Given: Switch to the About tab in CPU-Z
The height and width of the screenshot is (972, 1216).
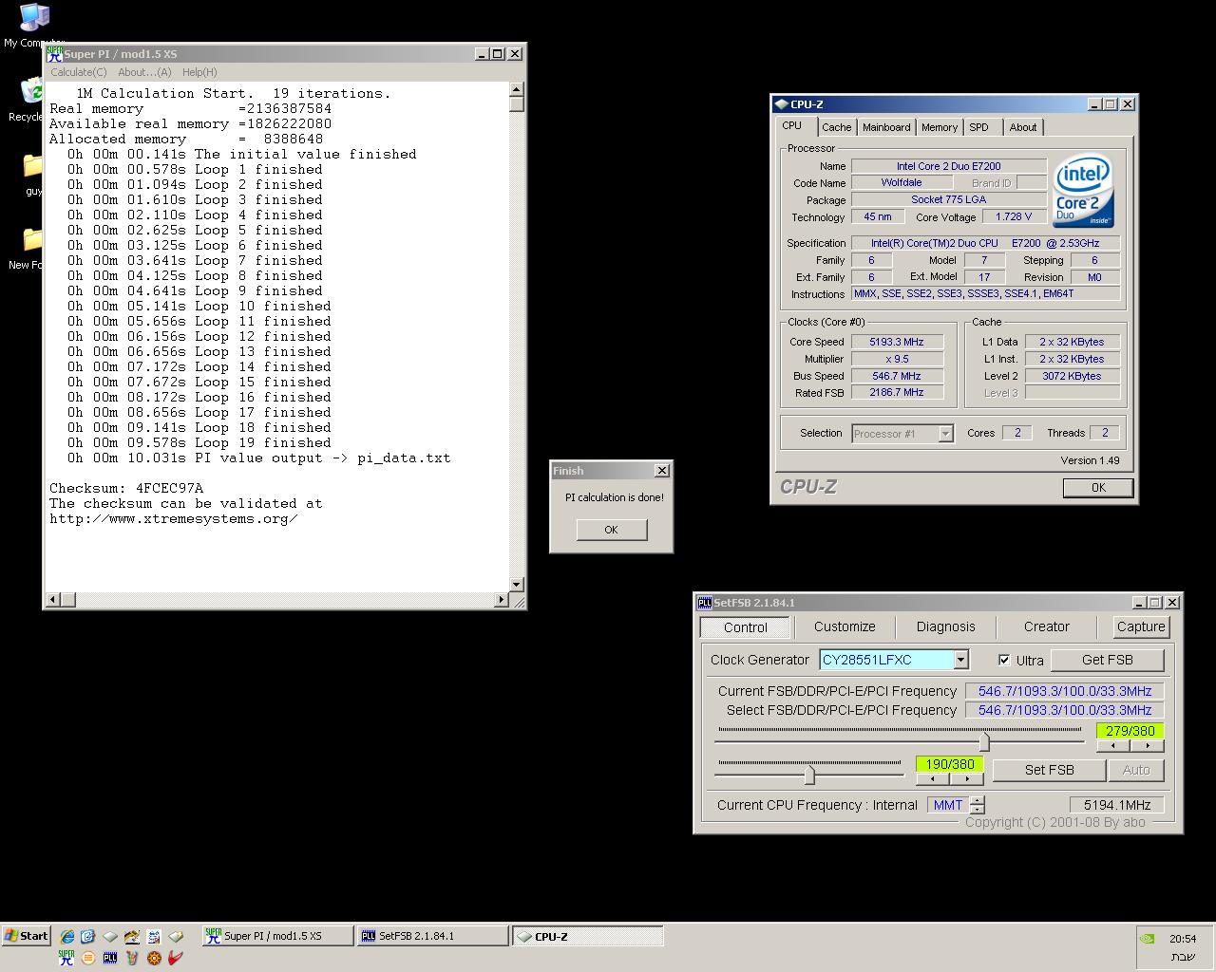Looking at the screenshot, I should tap(1023, 127).
